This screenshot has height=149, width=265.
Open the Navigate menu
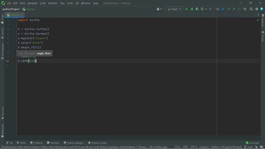coord(32,3)
